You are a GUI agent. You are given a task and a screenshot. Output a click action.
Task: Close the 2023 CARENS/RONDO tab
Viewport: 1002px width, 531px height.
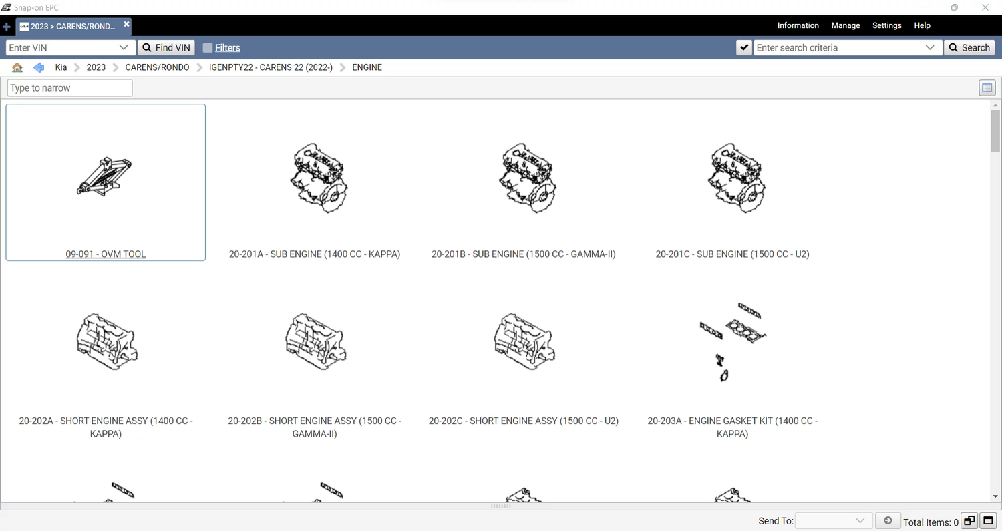click(x=126, y=25)
